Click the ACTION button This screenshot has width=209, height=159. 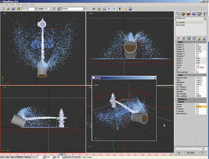(191, 153)
